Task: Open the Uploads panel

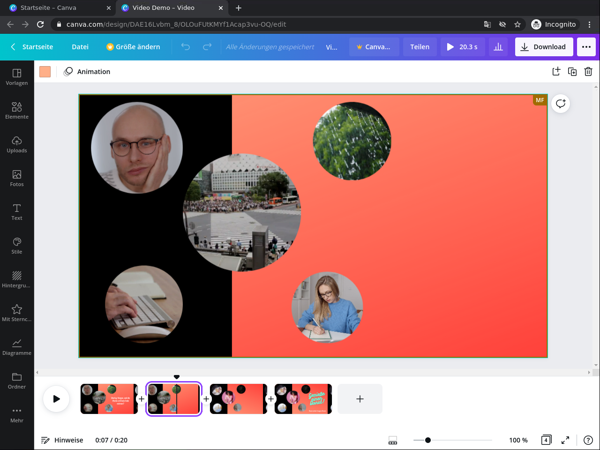Action: (17, 144)
